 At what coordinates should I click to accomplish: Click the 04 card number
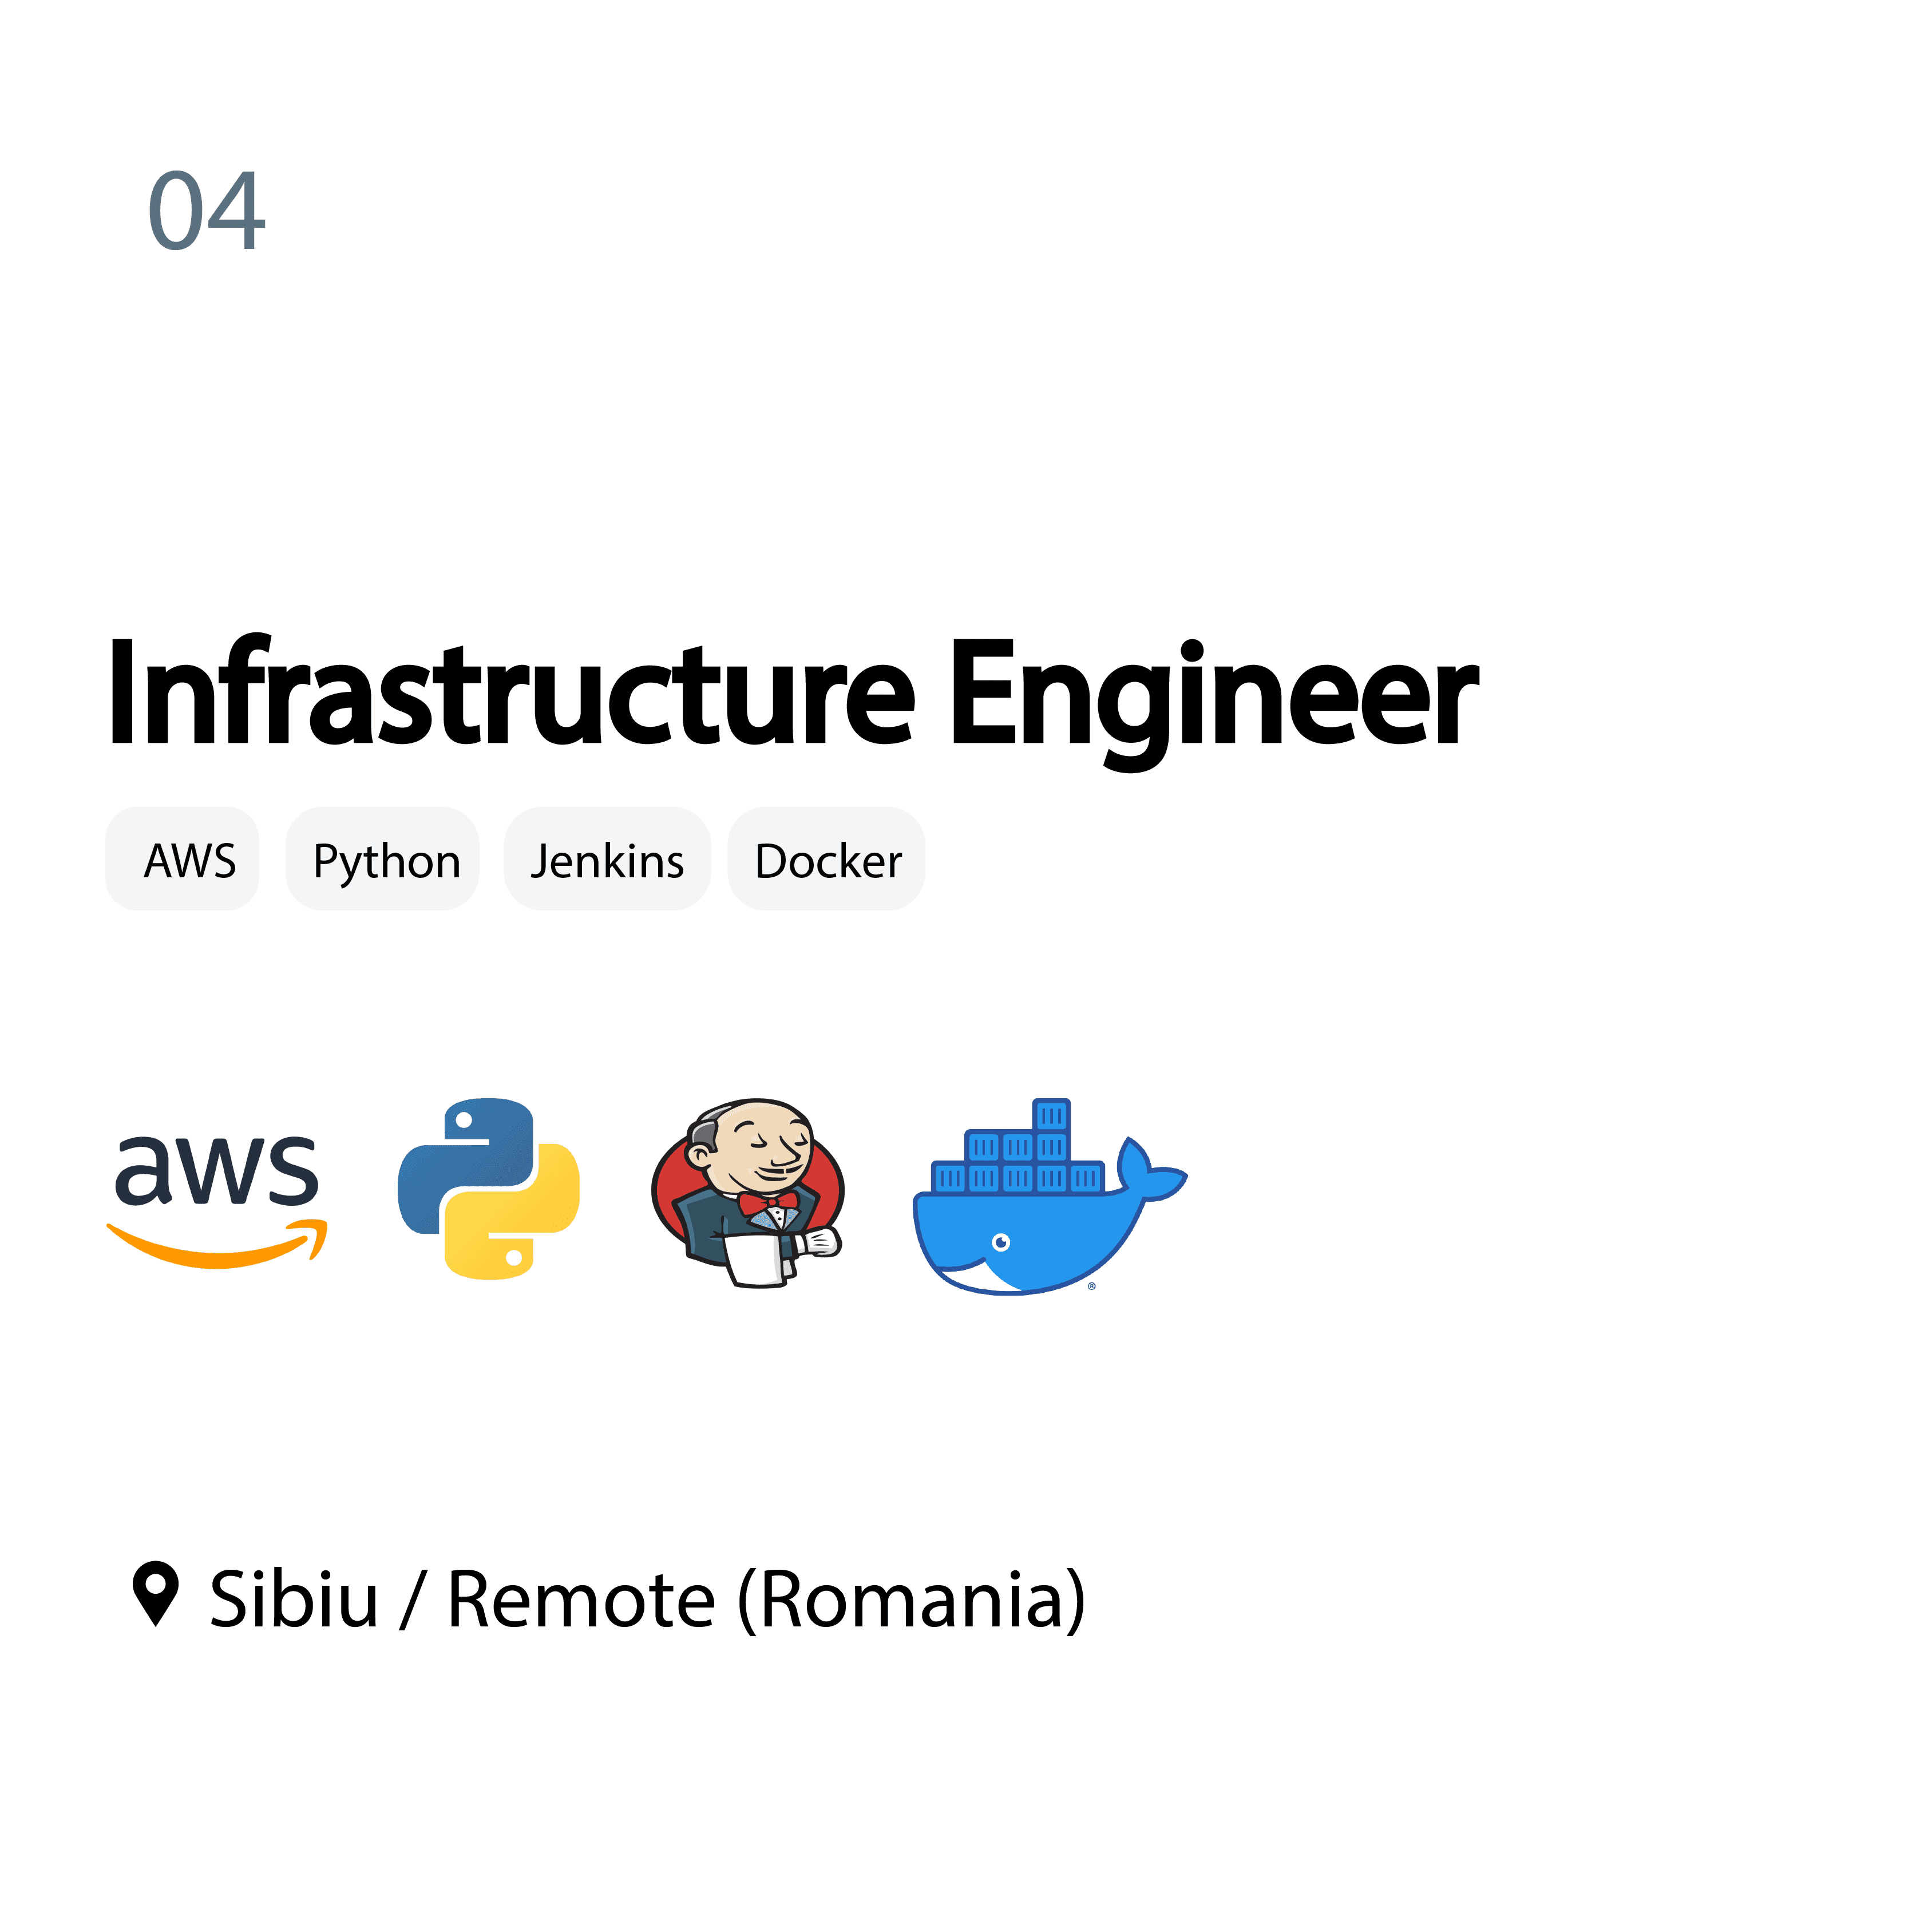[x=207, y=211]
